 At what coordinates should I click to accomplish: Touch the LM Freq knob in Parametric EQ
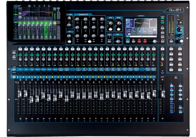coord(85,27)
